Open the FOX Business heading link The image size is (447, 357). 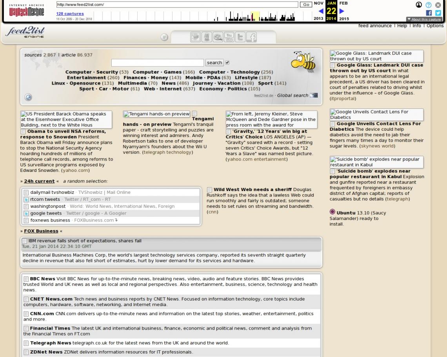[x=41, y=231]
